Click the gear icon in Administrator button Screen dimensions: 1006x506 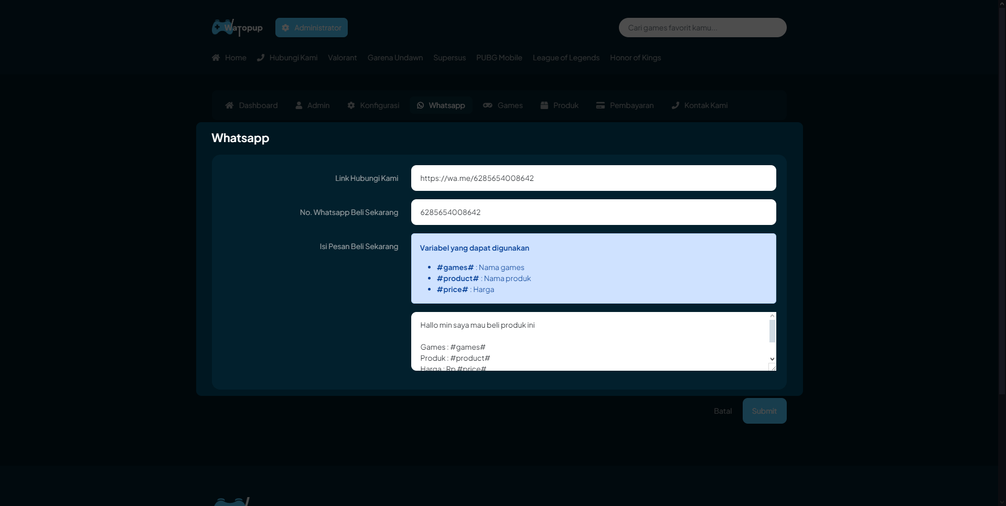pos(285,28)
